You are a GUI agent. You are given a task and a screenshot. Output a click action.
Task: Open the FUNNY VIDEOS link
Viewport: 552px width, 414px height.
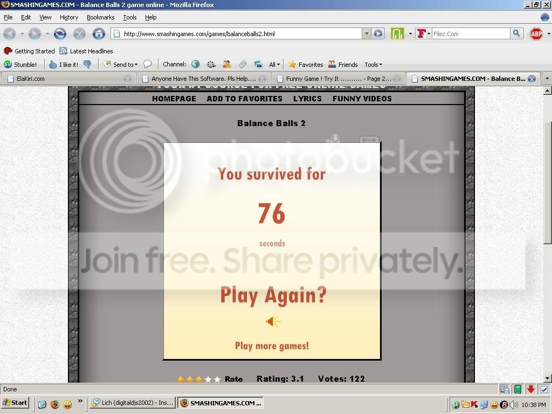pyautogui.click(x=362, y=99)
